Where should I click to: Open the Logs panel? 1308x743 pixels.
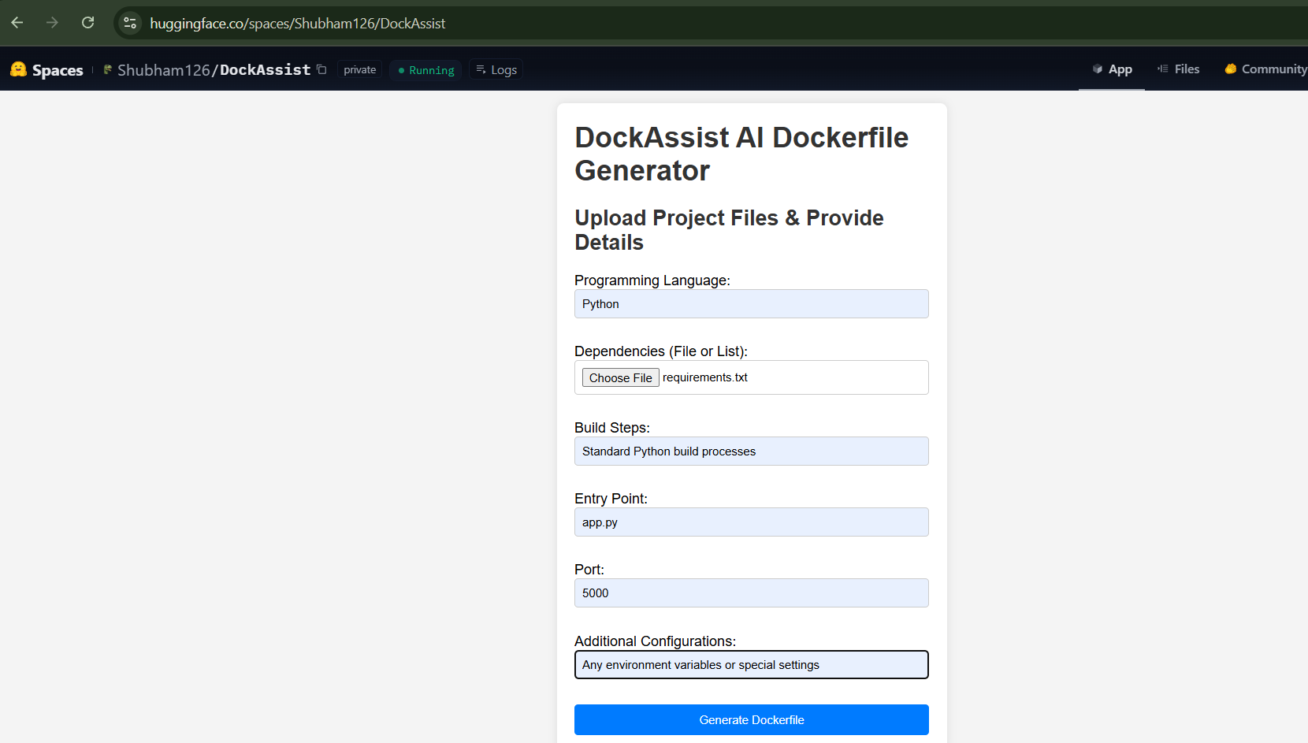click(x=496, y=69)
